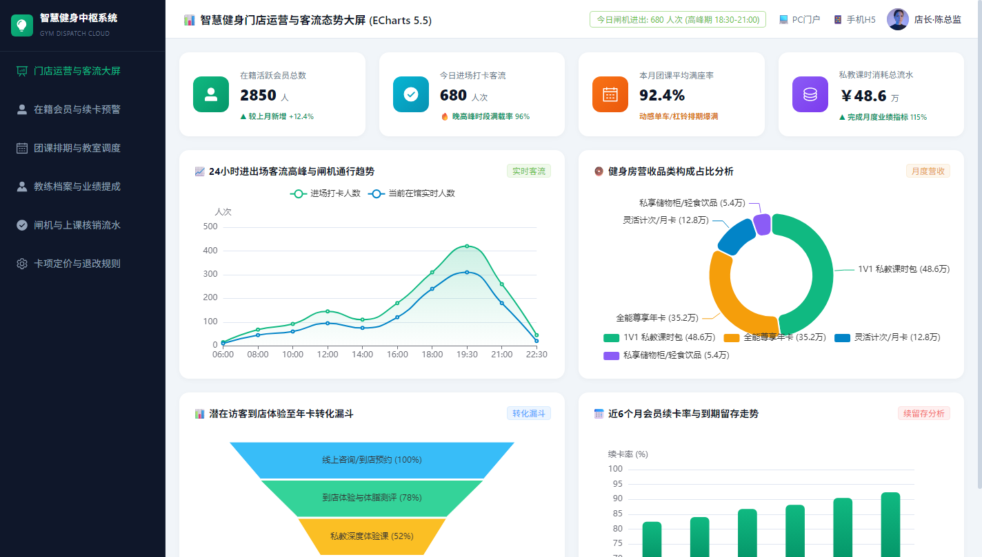The image size is (982, 557).
Task: Click the 完成月度业绩指标 115% text
Action: 883,117
